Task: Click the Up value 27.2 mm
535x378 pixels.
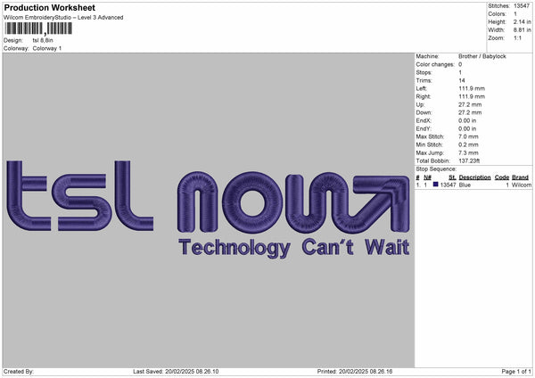Action: [x=470, y=104]
